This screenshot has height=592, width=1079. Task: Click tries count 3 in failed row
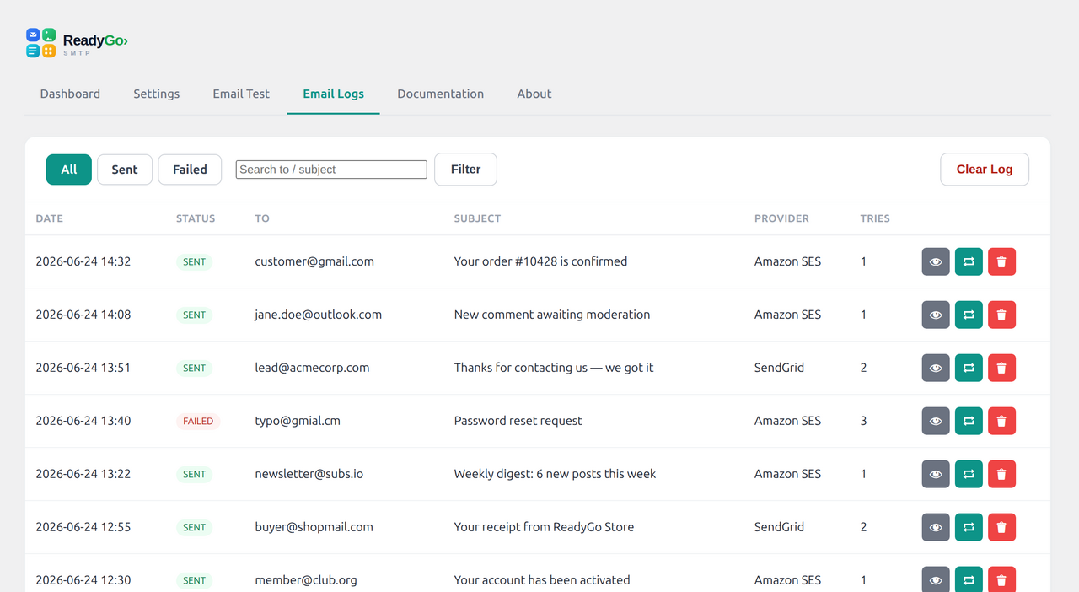click(x=863, y=421)
